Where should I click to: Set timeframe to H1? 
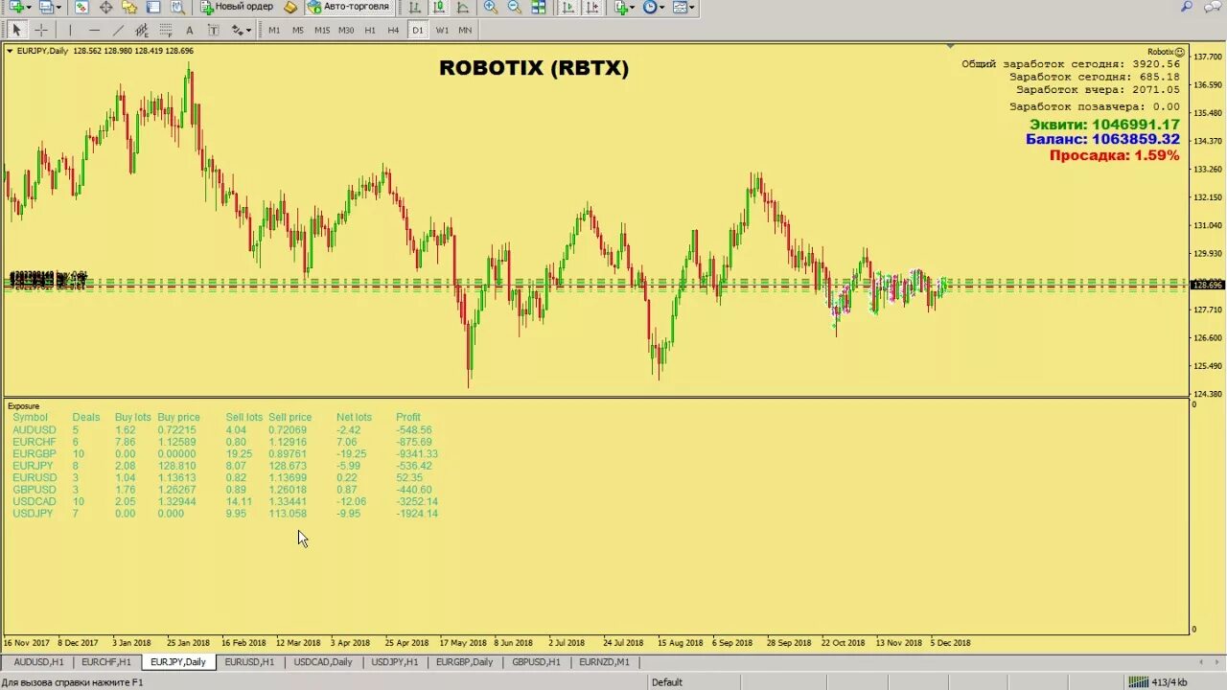coord(370,30)
